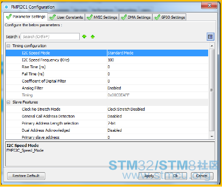Click the Enabled value of Analog Filter
The width and height of the screenshot is (222, 187).
(114, 88)
